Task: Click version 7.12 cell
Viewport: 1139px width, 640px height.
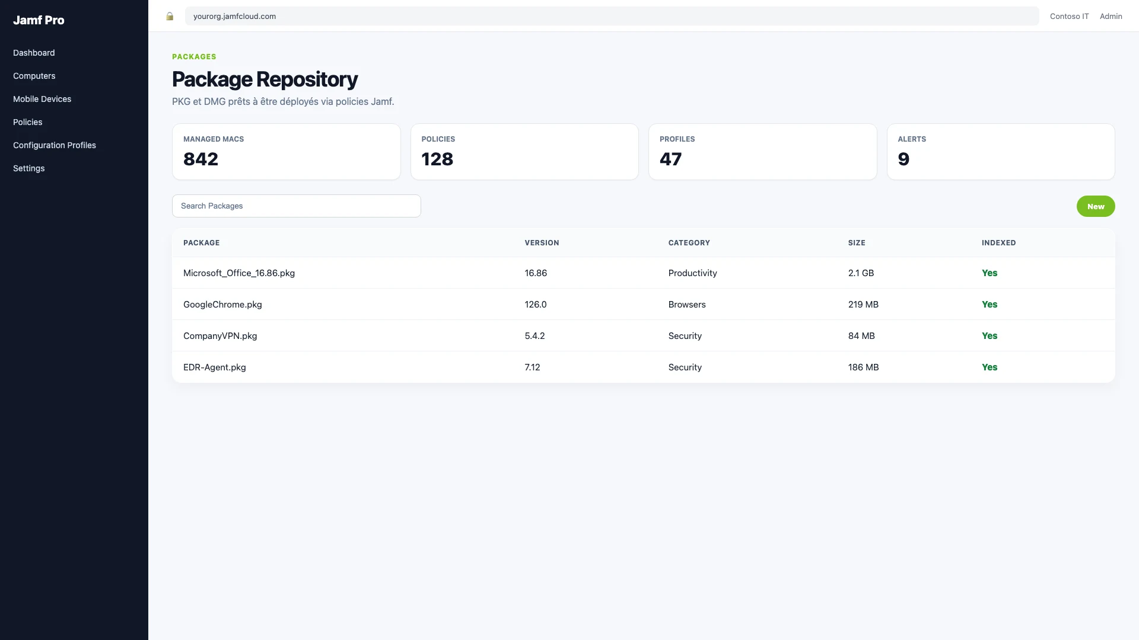Action: click(532, 367)
